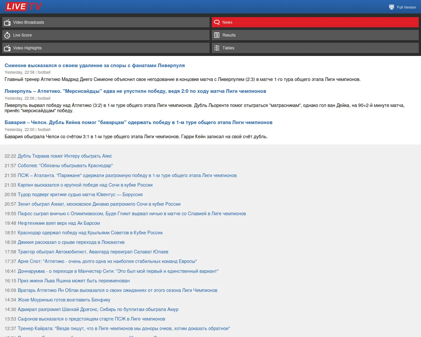
Task: Click the Results list icon
Action: (x=217, y=35)
